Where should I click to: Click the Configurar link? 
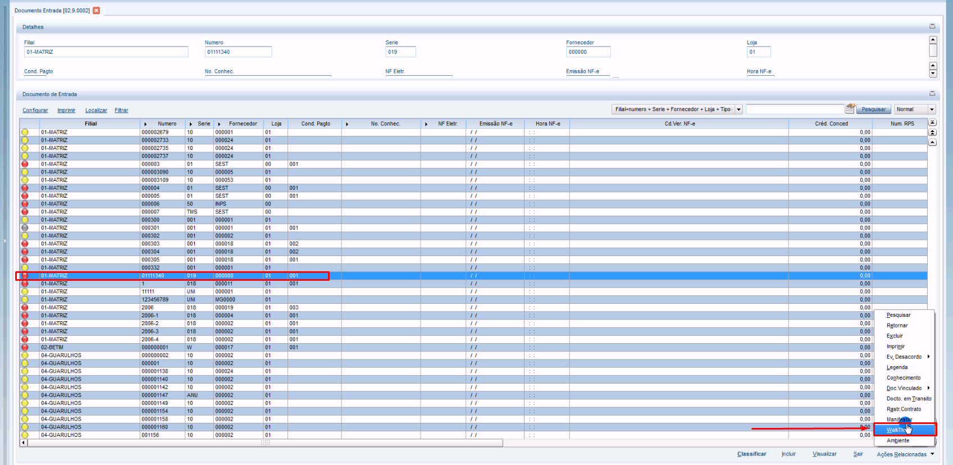click(x=35, y=110)
